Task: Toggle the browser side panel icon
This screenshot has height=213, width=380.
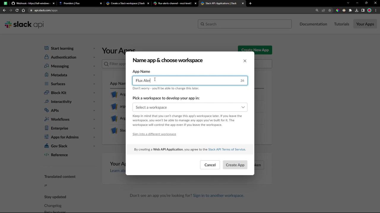Action: coord(363,10)
